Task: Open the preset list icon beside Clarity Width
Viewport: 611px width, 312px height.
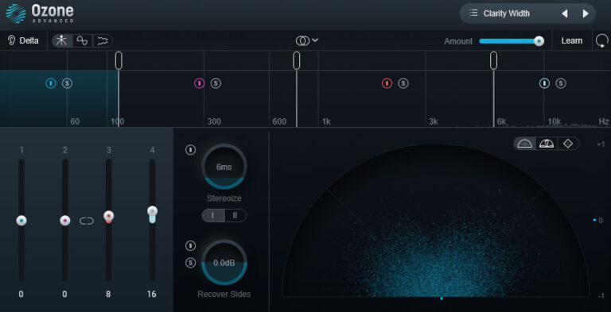Action: point(473,13)
